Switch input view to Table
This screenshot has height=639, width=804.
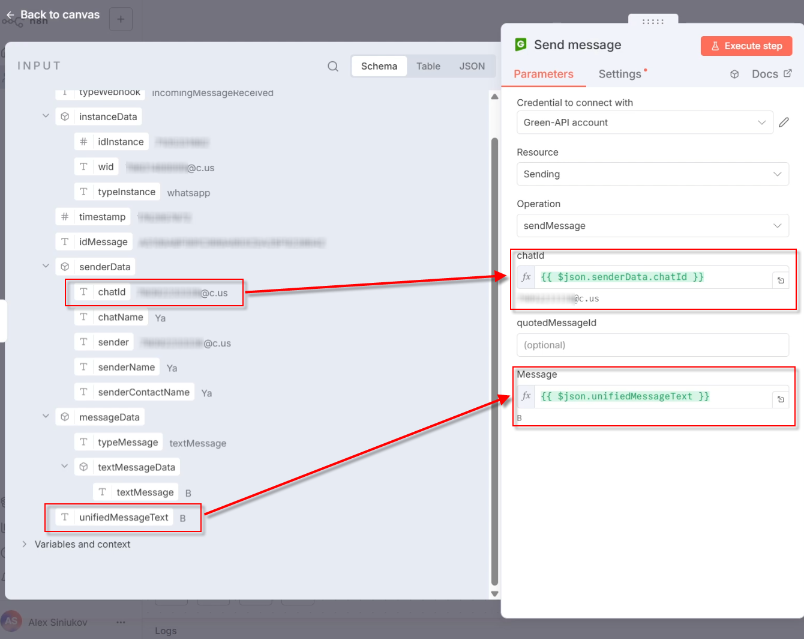click(428, 67)
